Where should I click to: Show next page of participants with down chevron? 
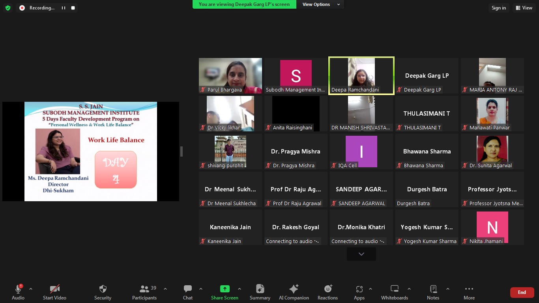click(361, 254)
